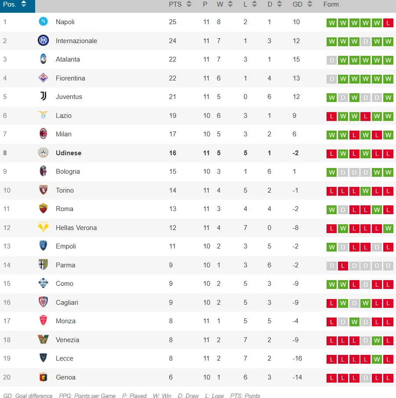Open the Udinese team page
Viewport: 396px width, 398px height.
point(69,153)
